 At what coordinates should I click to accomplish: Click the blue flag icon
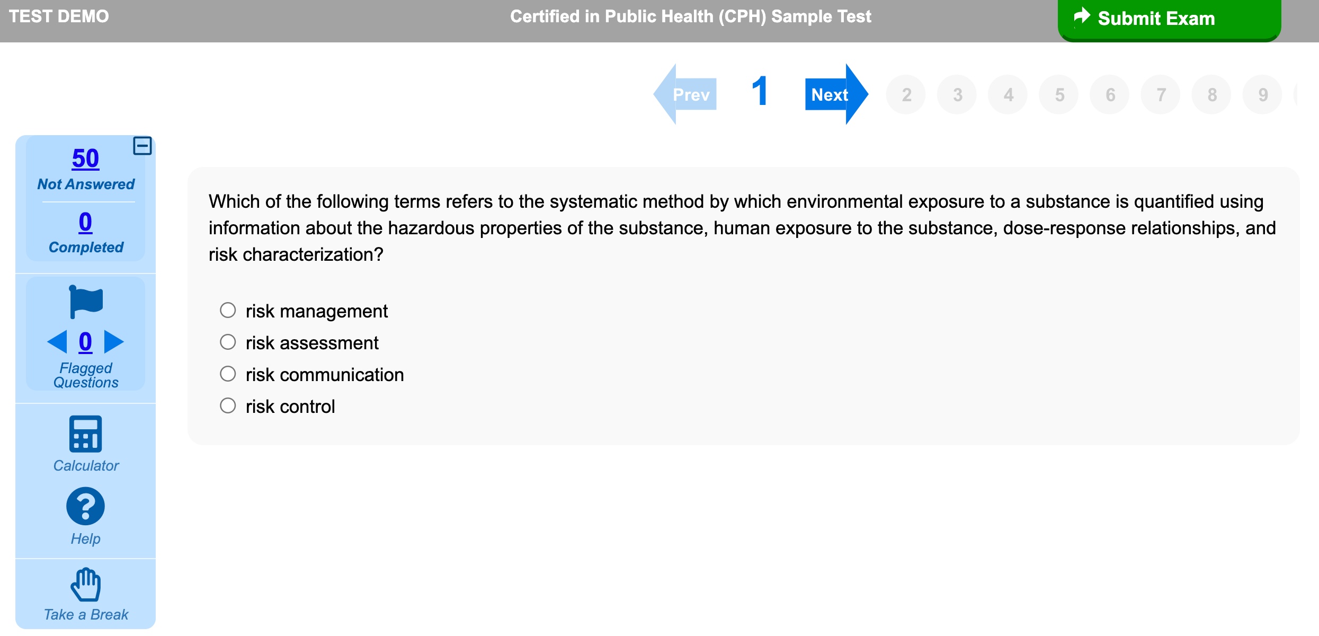click(85, 302)
